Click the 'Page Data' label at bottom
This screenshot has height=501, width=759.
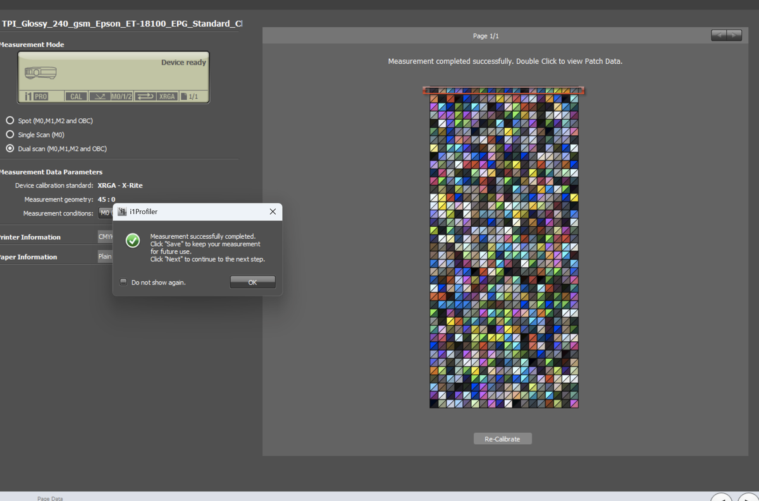tap(50, 498)
